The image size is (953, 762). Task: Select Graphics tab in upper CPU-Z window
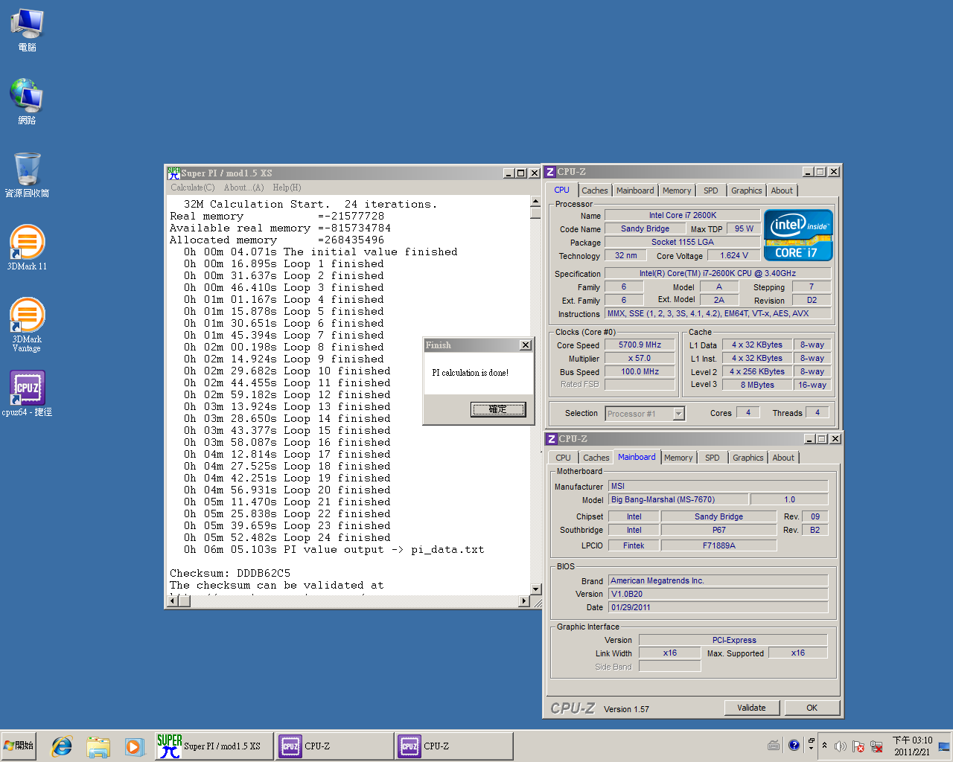click(747, 190)
